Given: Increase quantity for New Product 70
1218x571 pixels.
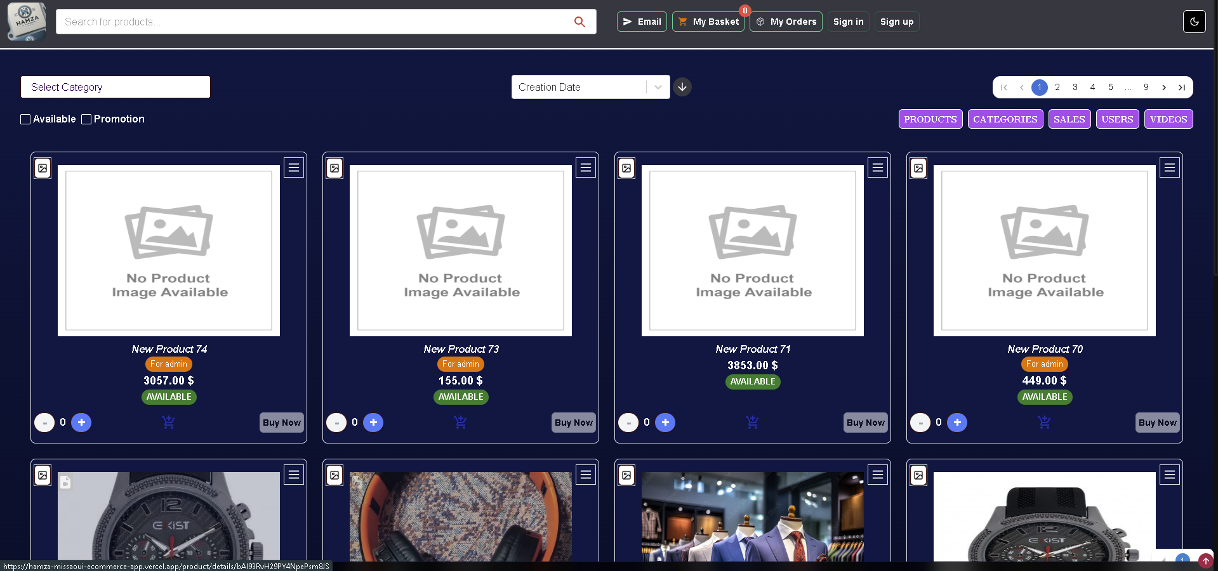Looking at the screenshot, I should 957,422.
